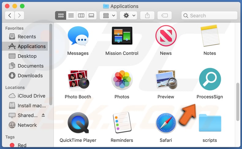Image resolution: width=242 pixels, height=149 pixels.
Task: Open Desktop in the sidebar
Action: point(25,56)
